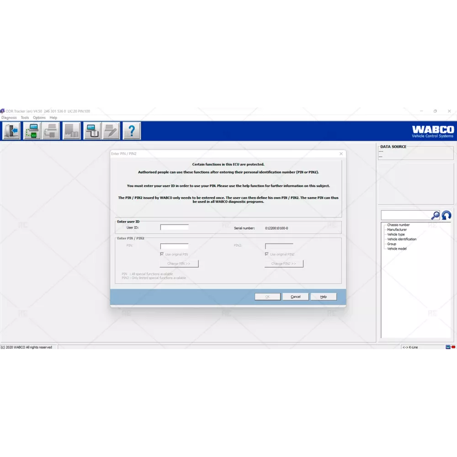
Task: Click the laptop with book toolbar icon
Action: pos(92,131)
